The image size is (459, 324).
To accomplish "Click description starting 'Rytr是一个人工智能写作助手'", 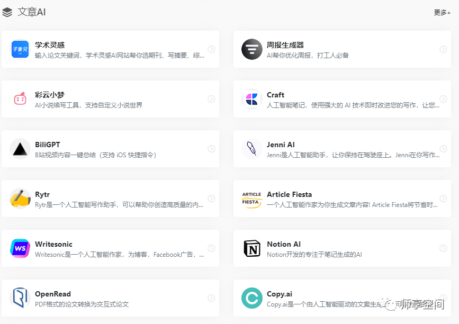I will coord(119,204).
